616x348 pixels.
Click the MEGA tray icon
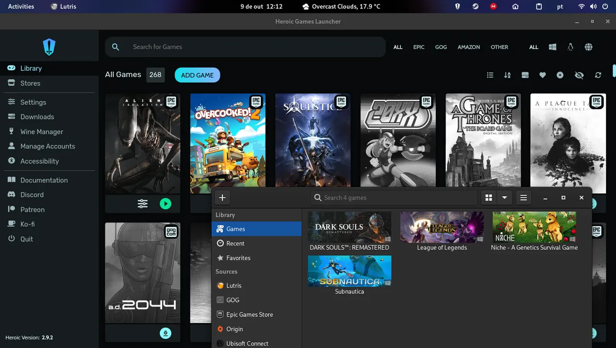(x=493, y=6)
